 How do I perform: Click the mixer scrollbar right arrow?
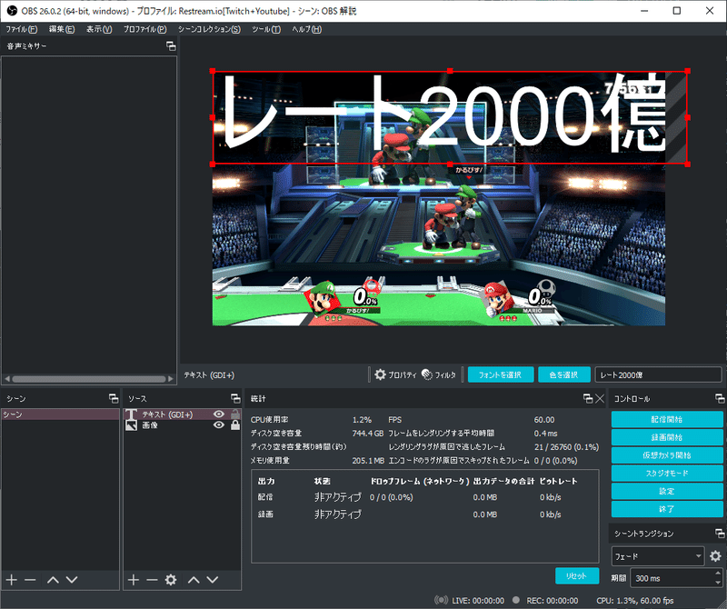tap(171, 379)
